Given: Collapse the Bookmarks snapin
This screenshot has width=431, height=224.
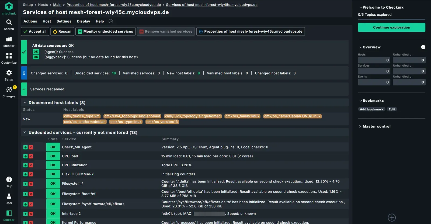Looking at the screenshot, I should point(360,101).
